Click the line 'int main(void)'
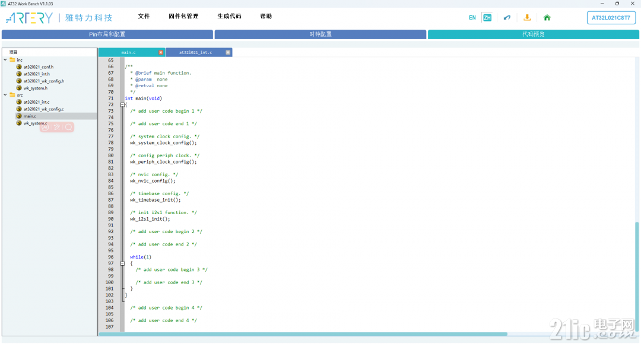 point(144,98)
